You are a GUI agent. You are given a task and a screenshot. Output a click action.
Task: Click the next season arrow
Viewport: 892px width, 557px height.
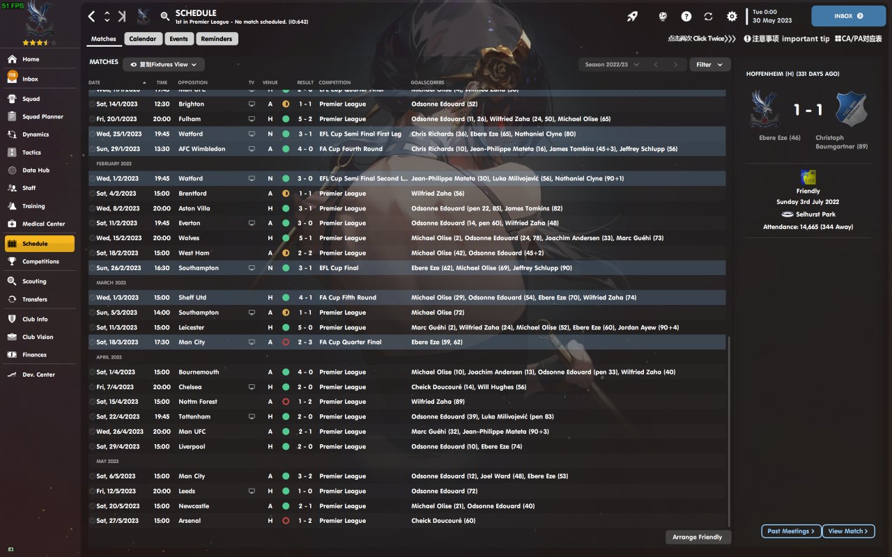[x=675, y=65]
